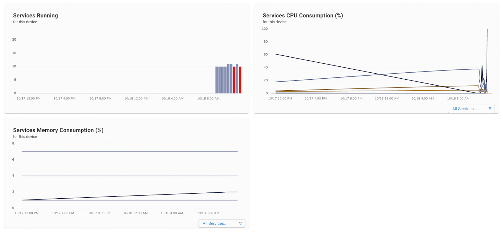Viewport: 503px width, 232px height.
Task: Click the leftmost bar in Services Running chart
Action: click(217, 80)
